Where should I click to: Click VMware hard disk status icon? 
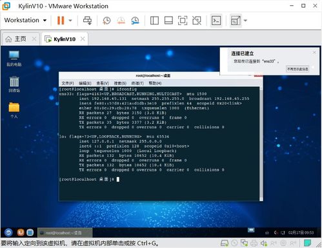[x=225, y=243]
